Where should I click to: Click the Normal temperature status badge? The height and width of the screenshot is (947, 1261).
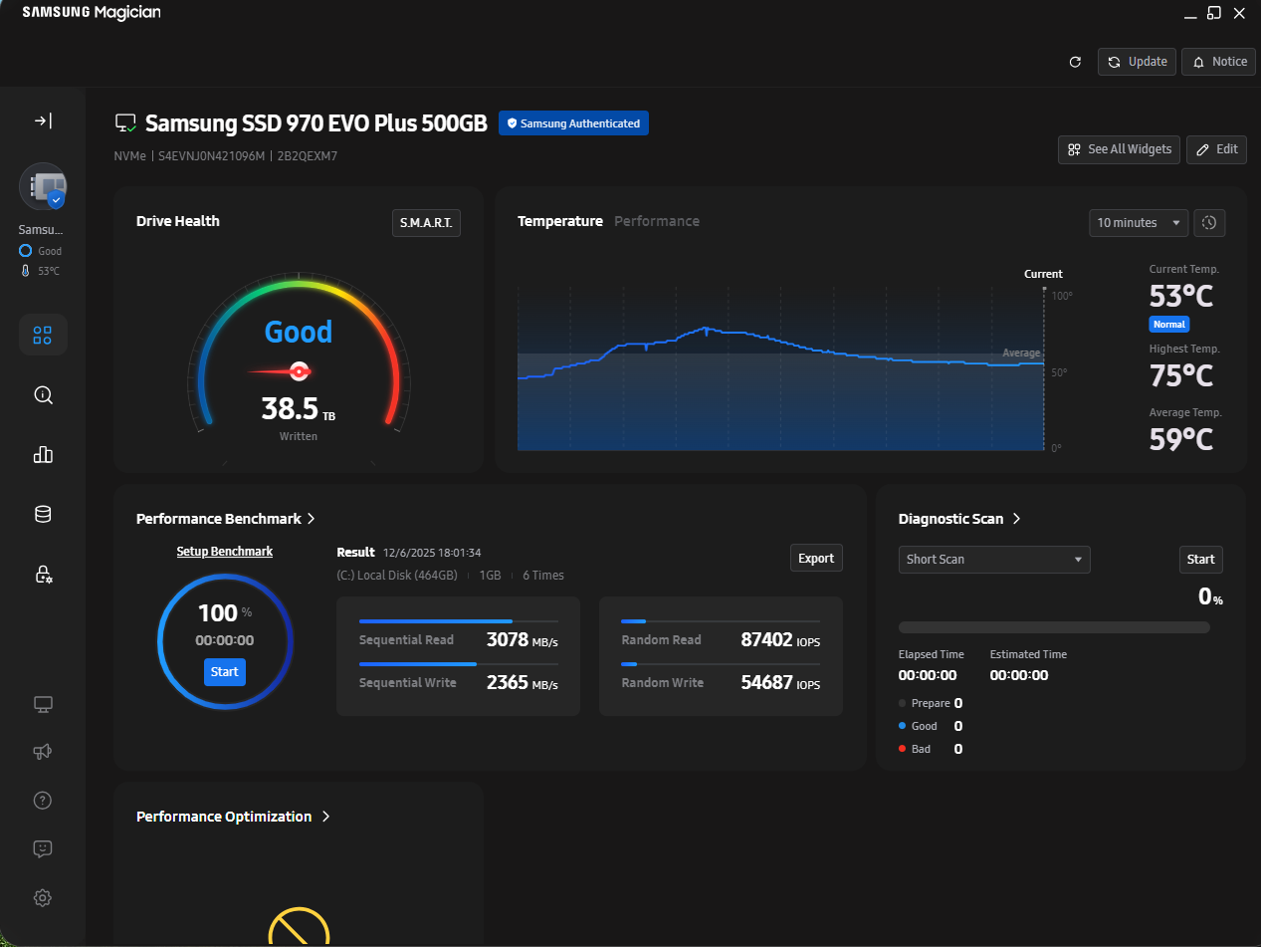(x=1169, y=325)
